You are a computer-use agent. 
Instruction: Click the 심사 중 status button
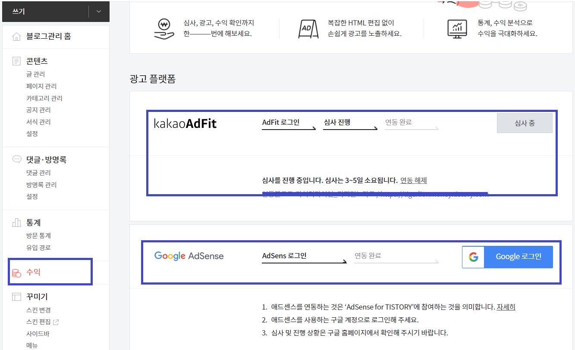point(525,123)
